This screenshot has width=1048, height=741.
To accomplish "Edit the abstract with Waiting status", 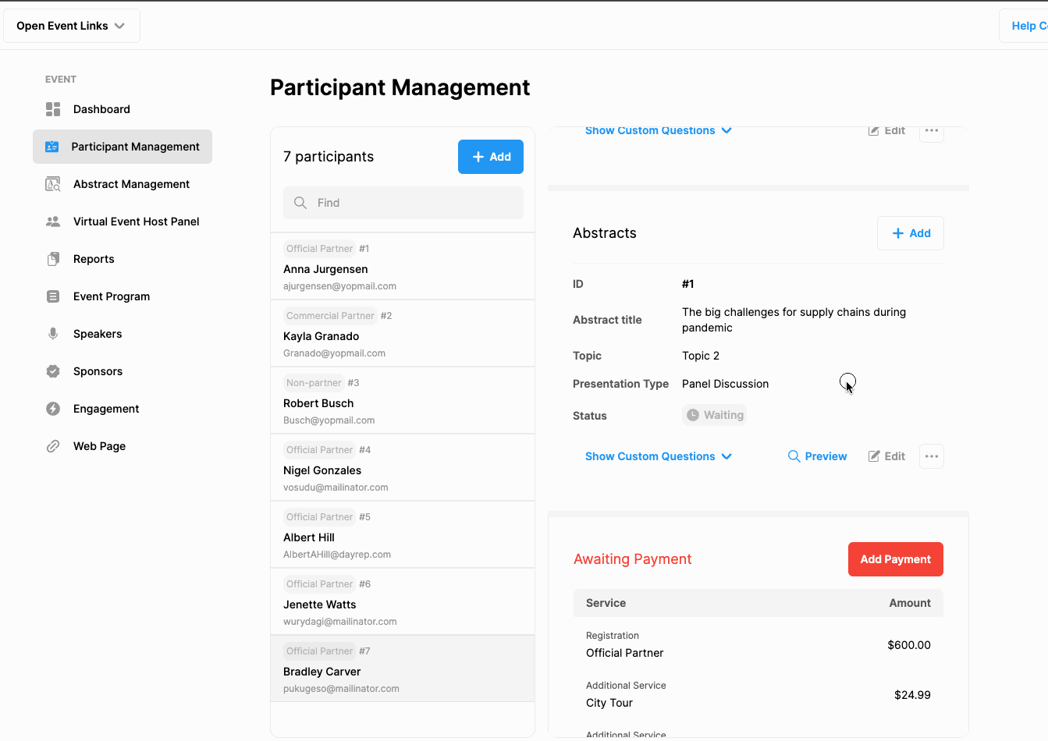I will pos(886,456).
